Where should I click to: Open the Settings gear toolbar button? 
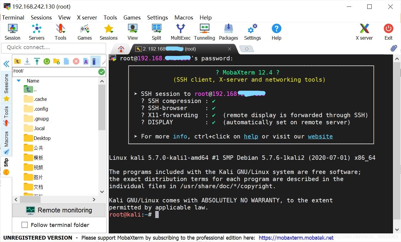252,32
